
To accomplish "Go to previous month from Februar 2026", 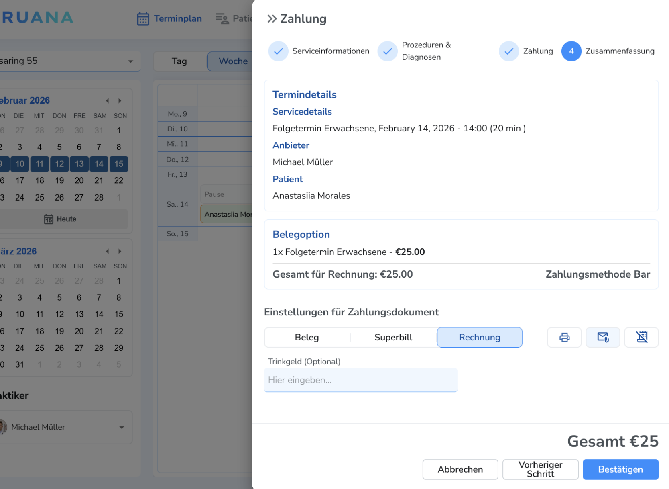I will point(108,101).
